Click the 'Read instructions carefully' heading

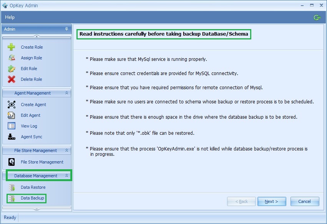coord(164,34)
